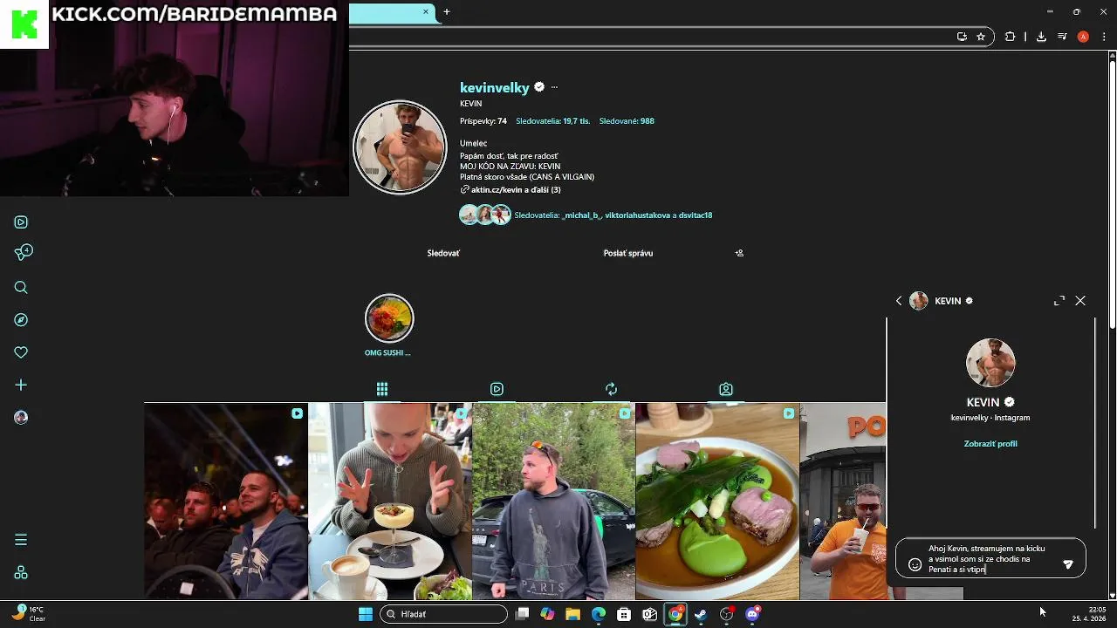
Task: Open File Explorer from the taskbar
Action: tap(572, 614)
